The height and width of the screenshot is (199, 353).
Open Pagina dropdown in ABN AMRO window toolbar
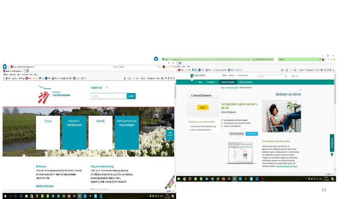302,70
